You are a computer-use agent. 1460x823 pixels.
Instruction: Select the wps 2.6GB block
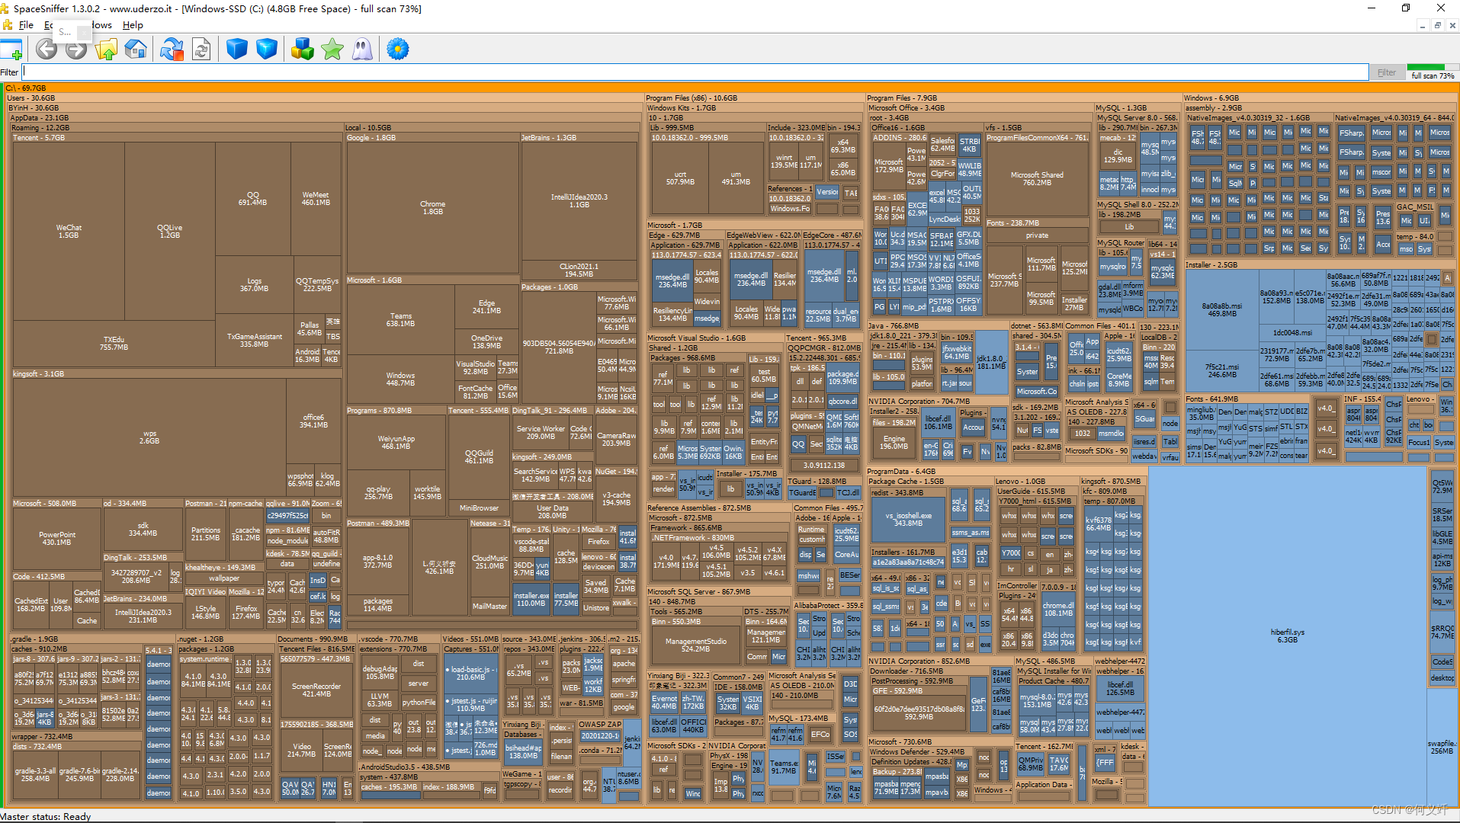click(x=149, y=437)
